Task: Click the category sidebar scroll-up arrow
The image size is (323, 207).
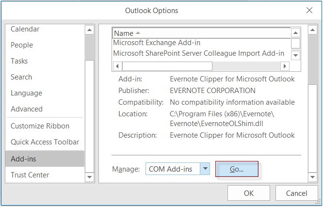Action: point(89,30)
